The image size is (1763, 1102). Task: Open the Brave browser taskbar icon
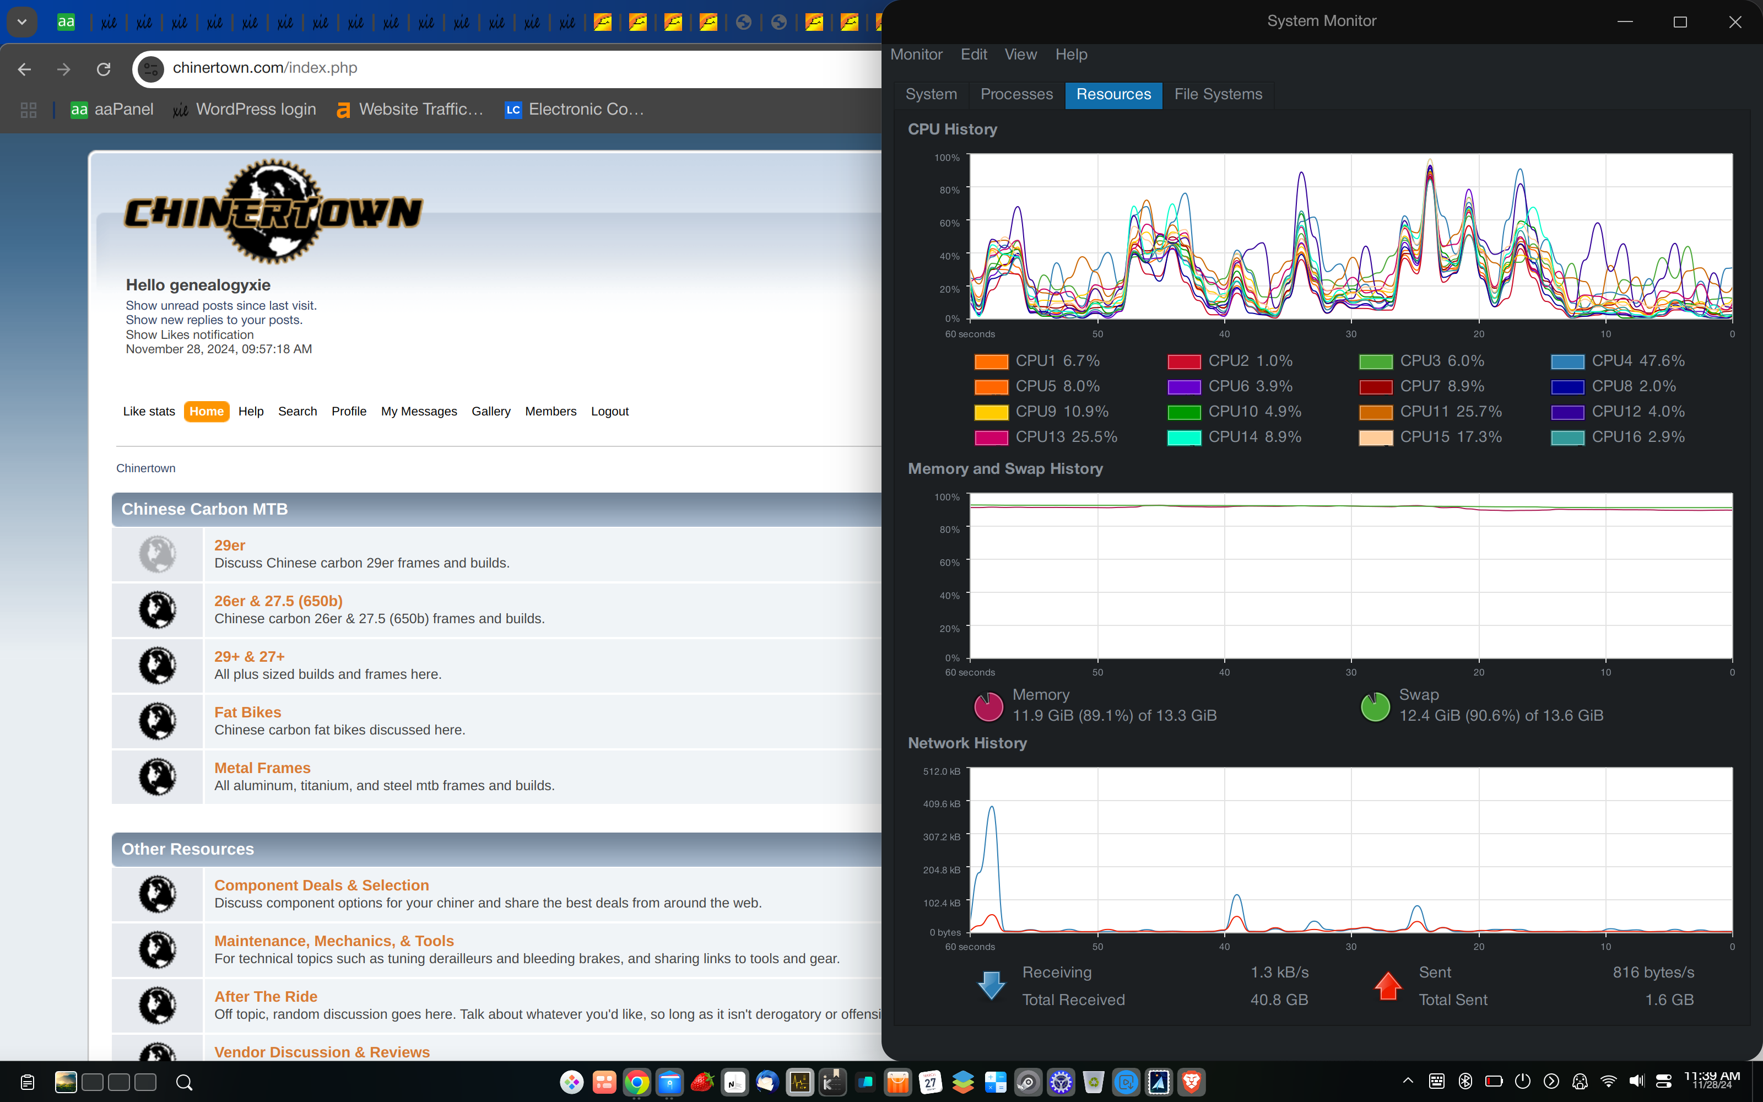pos(1191,1082)
